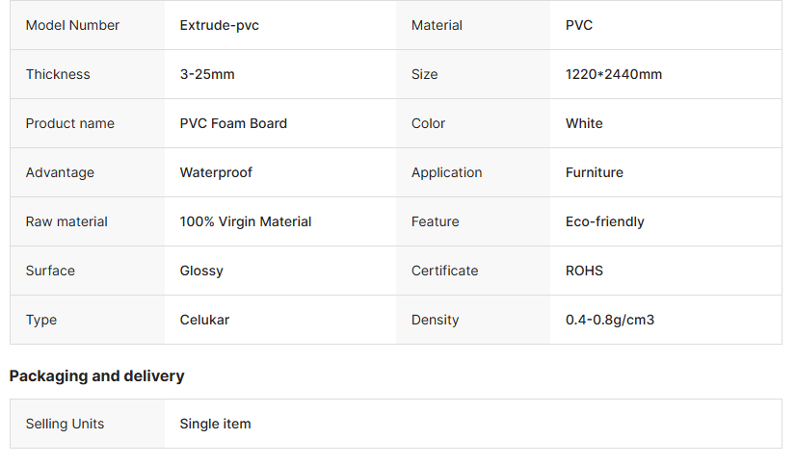Viewport: 796px width, 465px height.
Task: Click the Waterproof advantage value
Action: pos(216,173)
